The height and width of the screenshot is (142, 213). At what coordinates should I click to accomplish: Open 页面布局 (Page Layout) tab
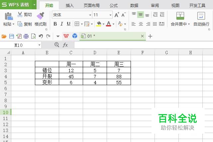92,5
